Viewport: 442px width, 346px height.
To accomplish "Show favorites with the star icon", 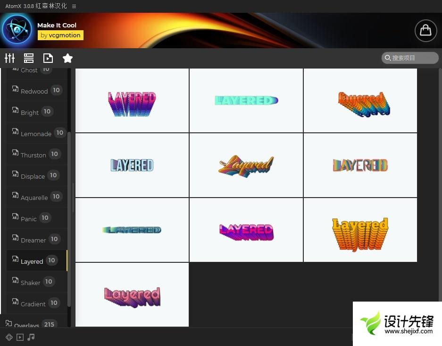I will coord(67,58).
